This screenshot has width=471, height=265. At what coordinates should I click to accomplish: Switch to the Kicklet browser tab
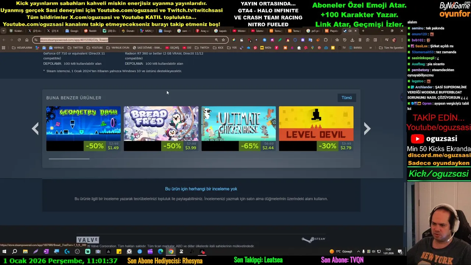pos(16,31)
